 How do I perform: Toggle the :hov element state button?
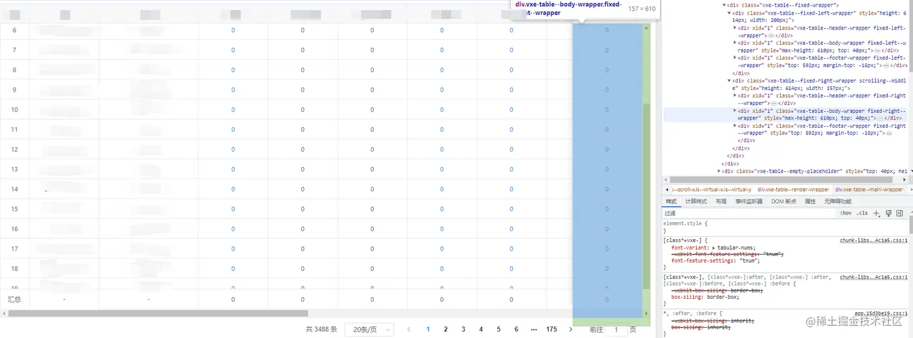[845, 213]
